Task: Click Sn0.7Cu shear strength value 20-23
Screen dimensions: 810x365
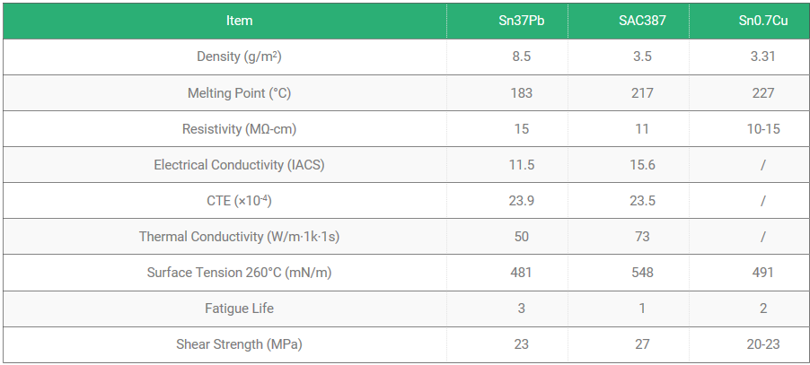Action: click(763, 344)
